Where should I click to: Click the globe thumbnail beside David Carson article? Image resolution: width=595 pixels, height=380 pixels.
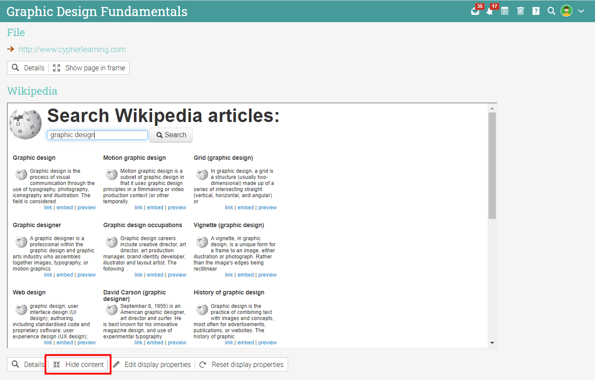[112, 310]
